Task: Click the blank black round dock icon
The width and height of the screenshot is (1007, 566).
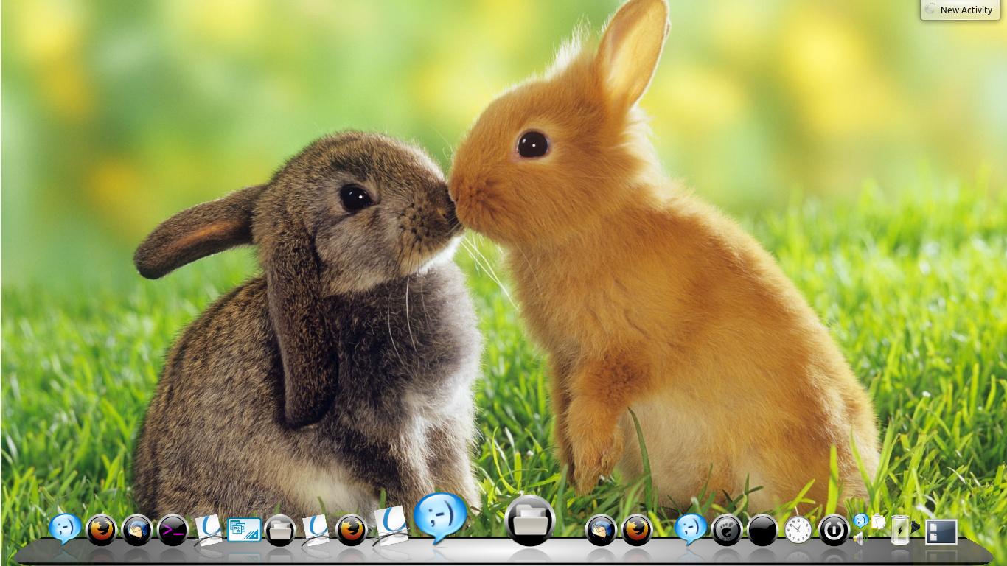Action: coord(763,530)
